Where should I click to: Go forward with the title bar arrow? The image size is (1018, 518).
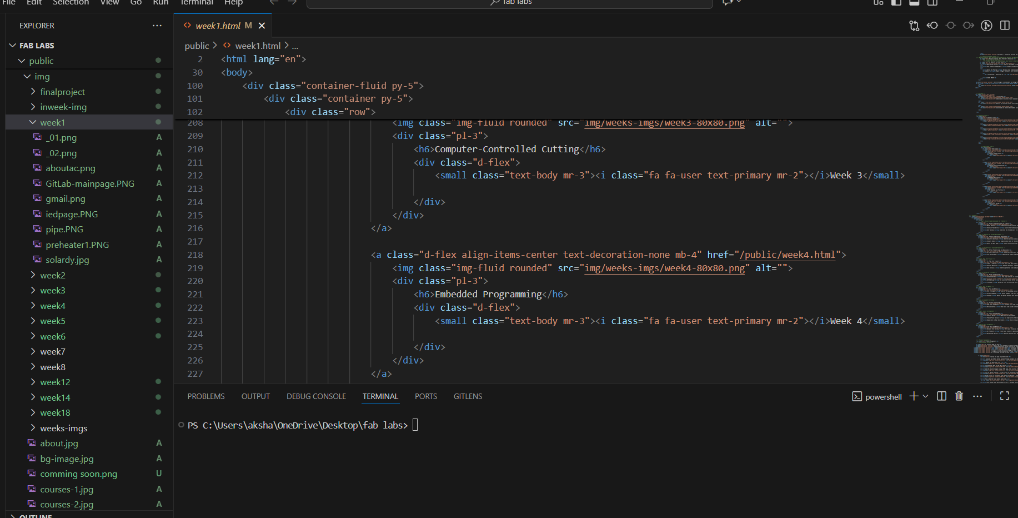(x=292, y=3)
